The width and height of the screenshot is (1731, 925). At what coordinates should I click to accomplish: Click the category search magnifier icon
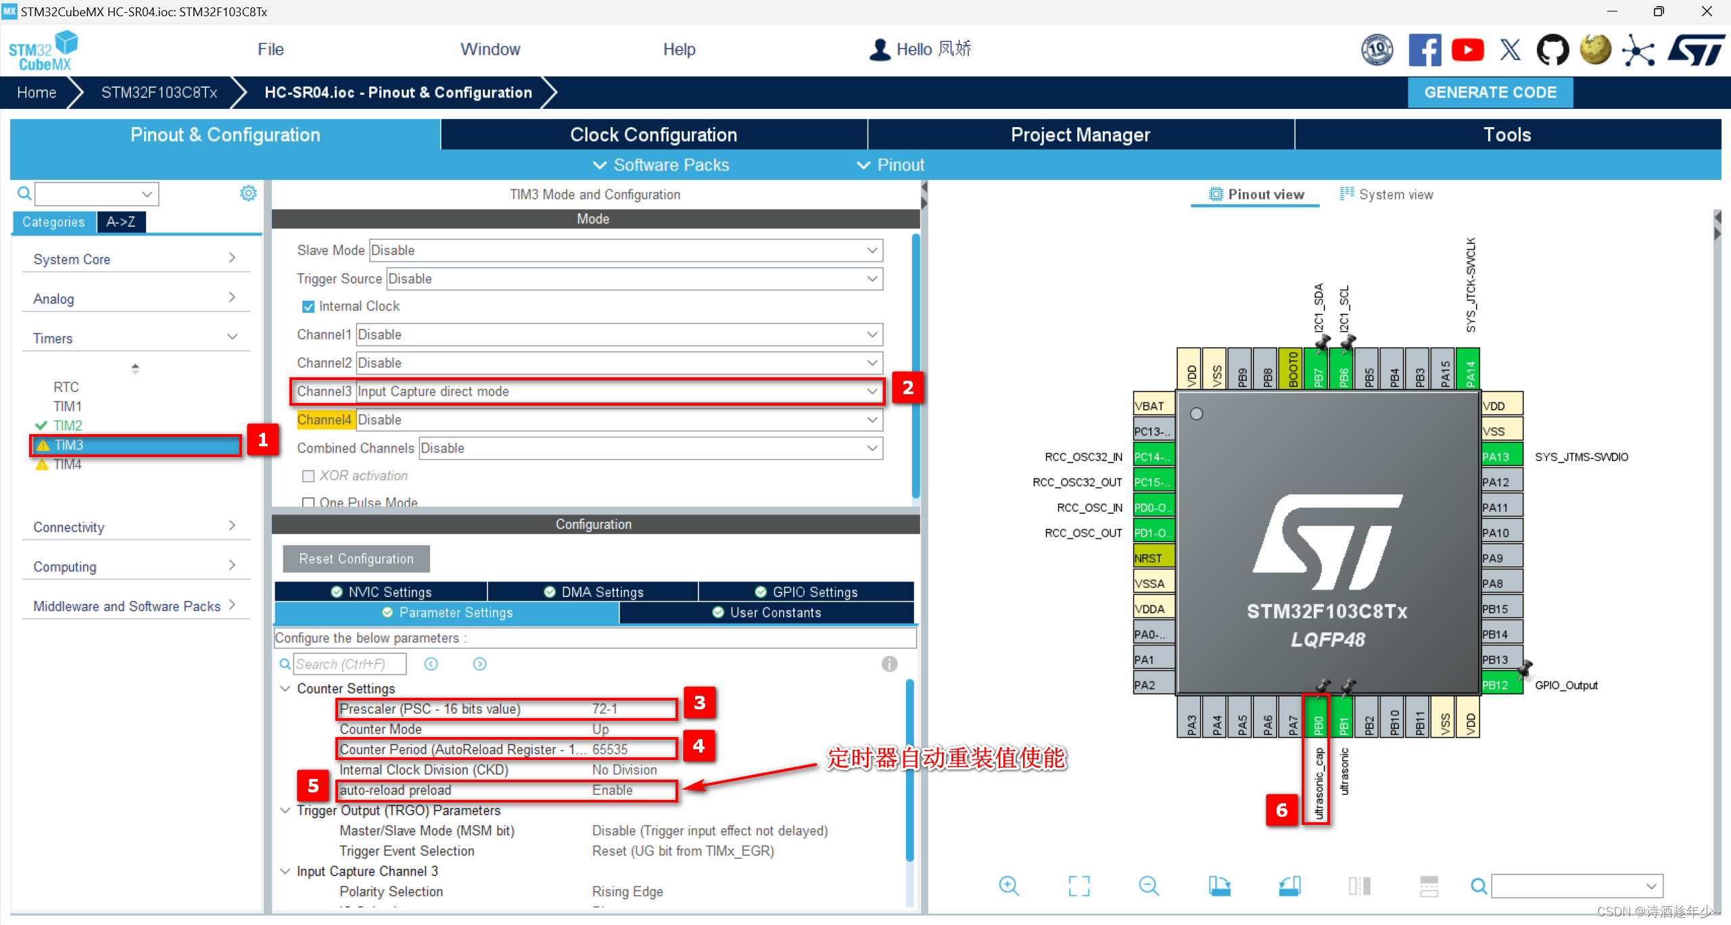coord(24,194)
